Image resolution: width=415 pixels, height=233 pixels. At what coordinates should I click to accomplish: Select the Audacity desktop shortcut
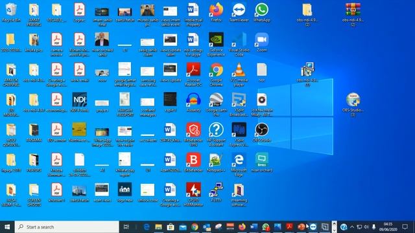[x=193, y=102]
